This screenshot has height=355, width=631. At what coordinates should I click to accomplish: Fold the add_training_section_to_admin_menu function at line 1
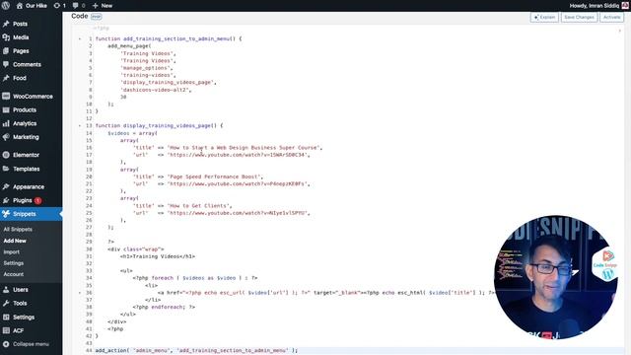point(80,39)
